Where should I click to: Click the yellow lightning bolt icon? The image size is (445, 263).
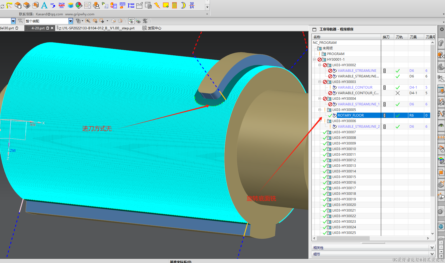157,5
